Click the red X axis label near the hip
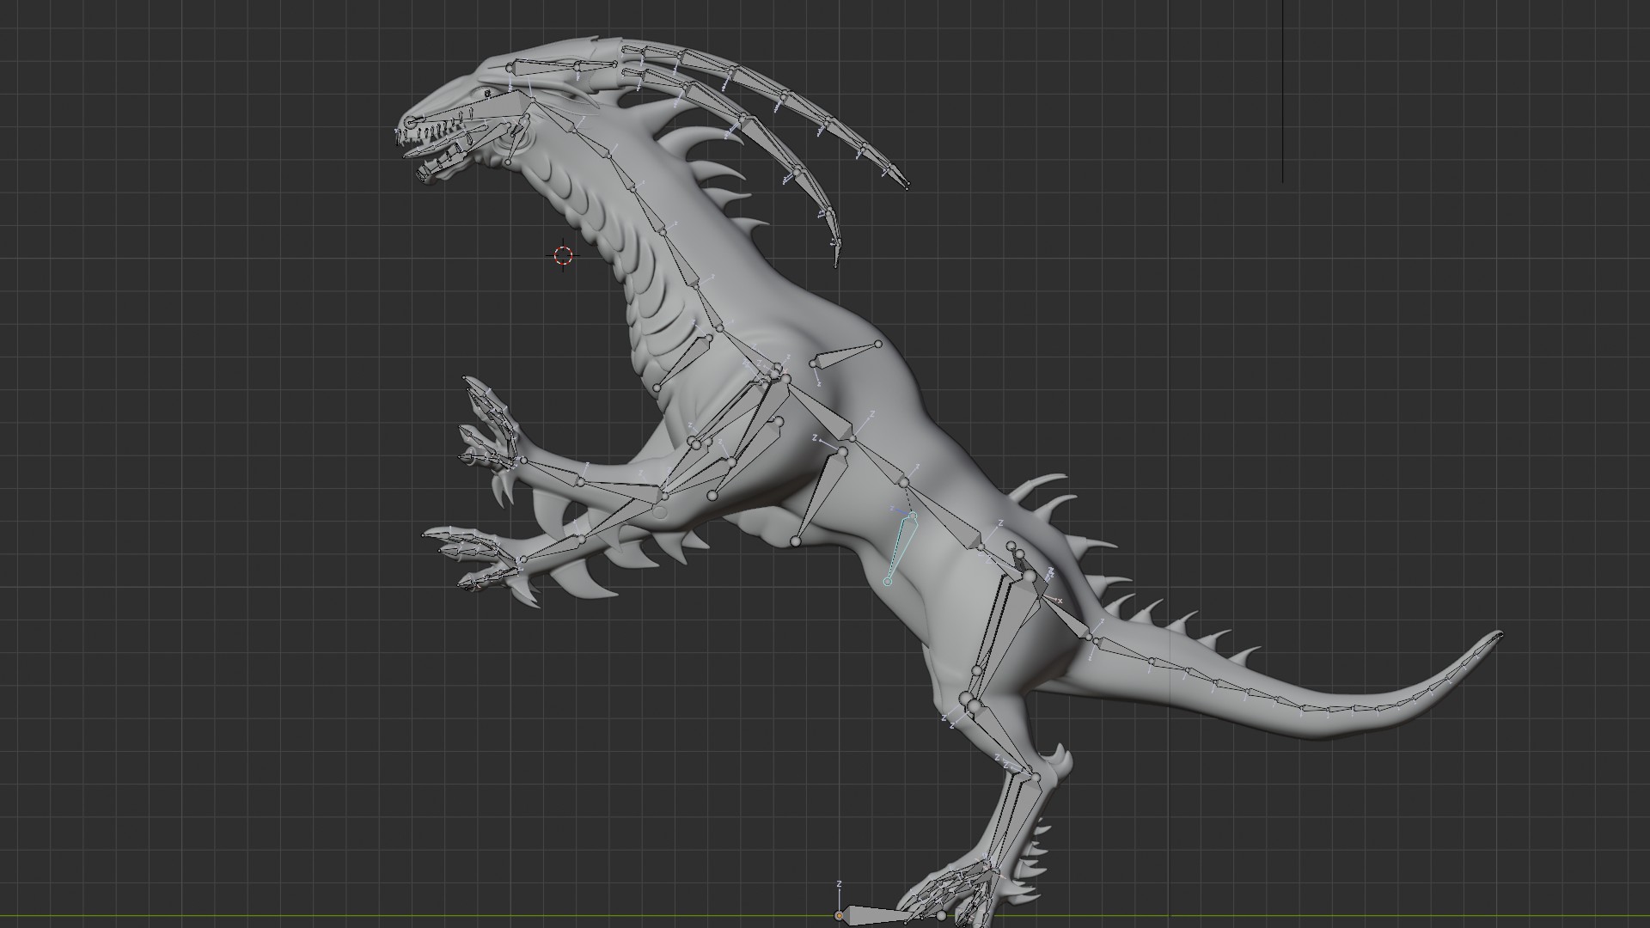 (x=1060, y=601)
